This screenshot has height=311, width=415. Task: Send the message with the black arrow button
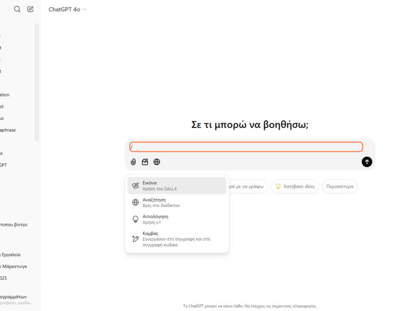(x=367, y=162)
